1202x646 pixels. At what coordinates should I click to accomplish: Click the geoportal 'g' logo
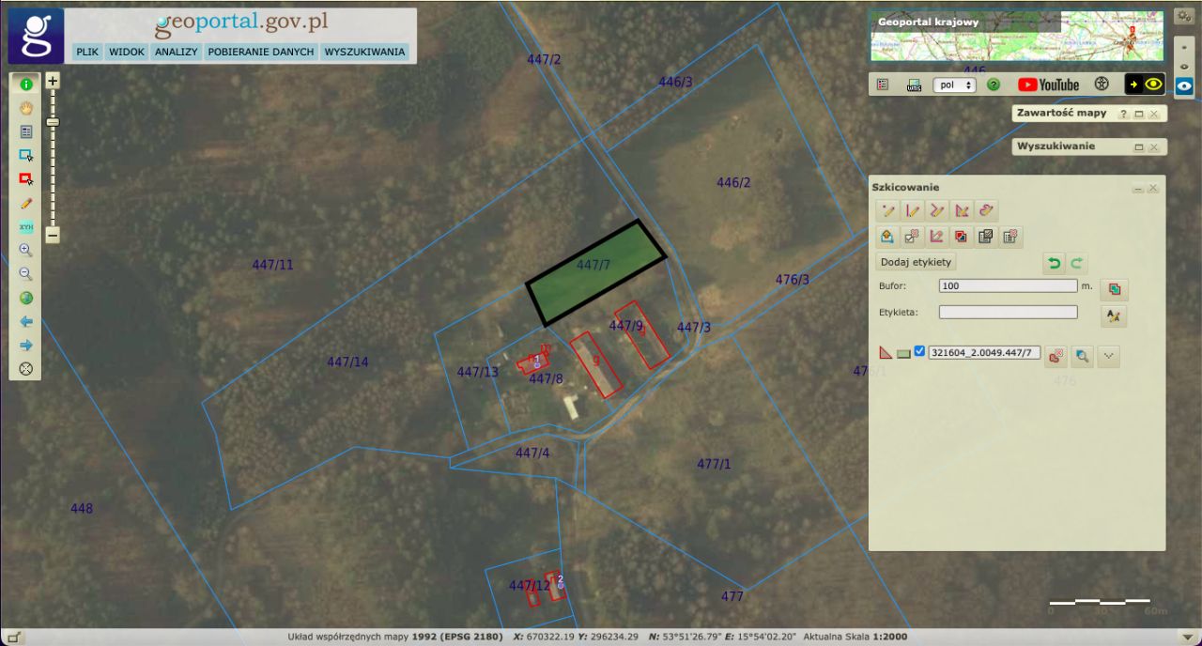point(36,36)
